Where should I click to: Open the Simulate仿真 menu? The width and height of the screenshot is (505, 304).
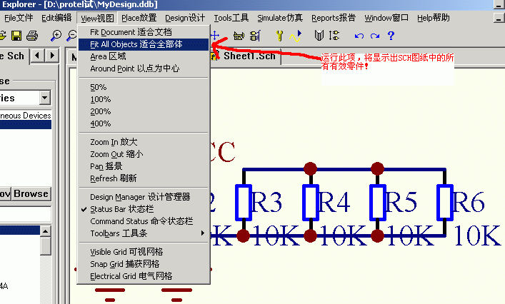[x=280, y=18]
